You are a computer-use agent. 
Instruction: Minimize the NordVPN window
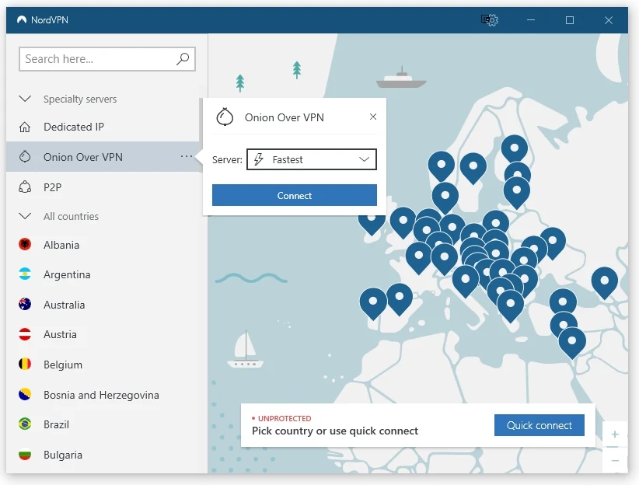pos(531,19)
